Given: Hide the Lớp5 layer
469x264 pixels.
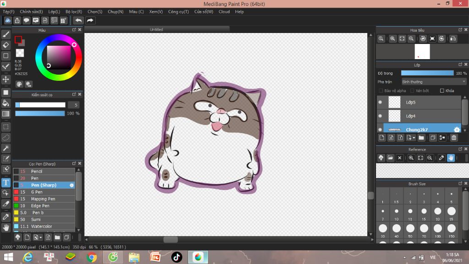Looking at the screenshot, I should [x=380, y=102].
